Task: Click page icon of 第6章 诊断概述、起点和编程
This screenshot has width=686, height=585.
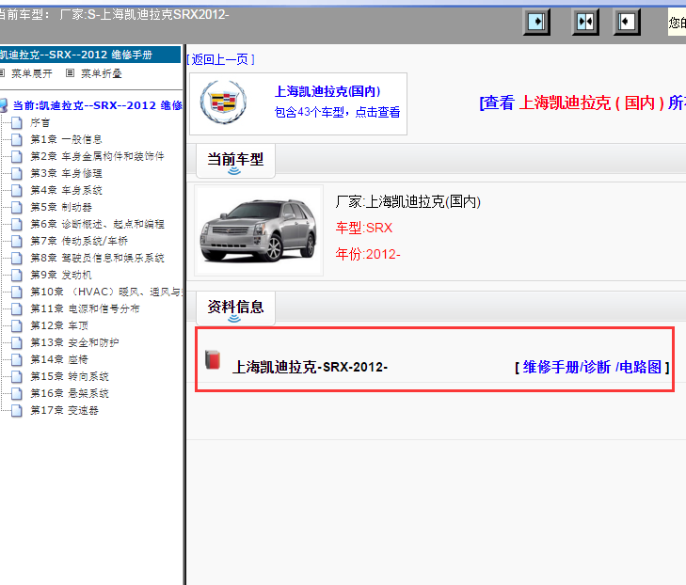Action: coord(17,224)
